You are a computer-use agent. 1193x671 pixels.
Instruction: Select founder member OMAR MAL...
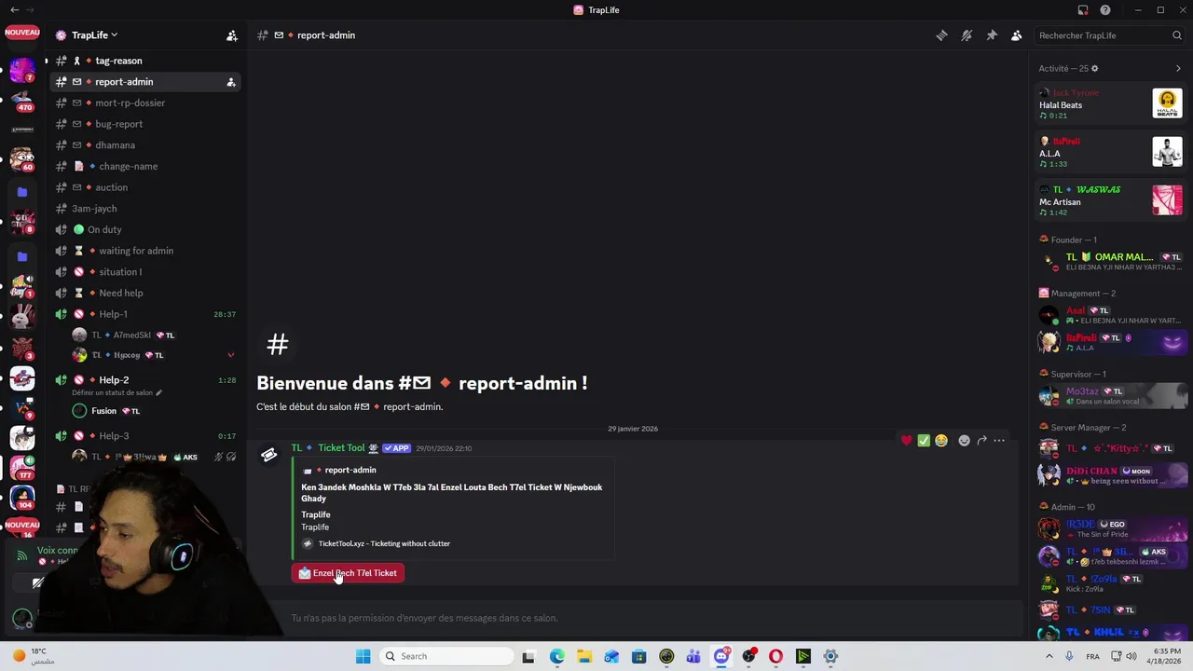tap(1110, 262)
